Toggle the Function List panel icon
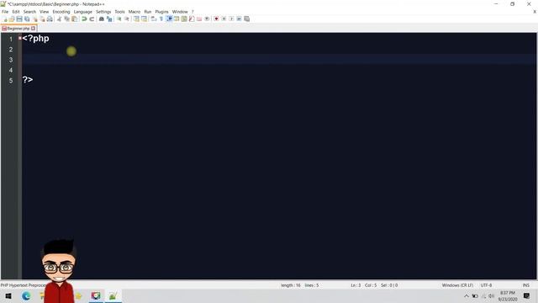The image size is (538, 303). tap(192, 19)
